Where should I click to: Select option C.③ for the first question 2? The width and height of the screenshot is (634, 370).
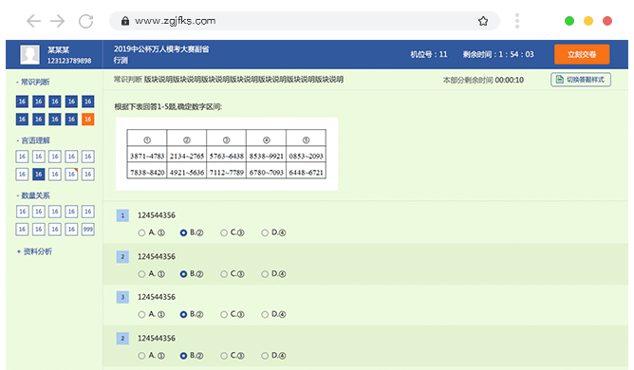tap(233, 274)
